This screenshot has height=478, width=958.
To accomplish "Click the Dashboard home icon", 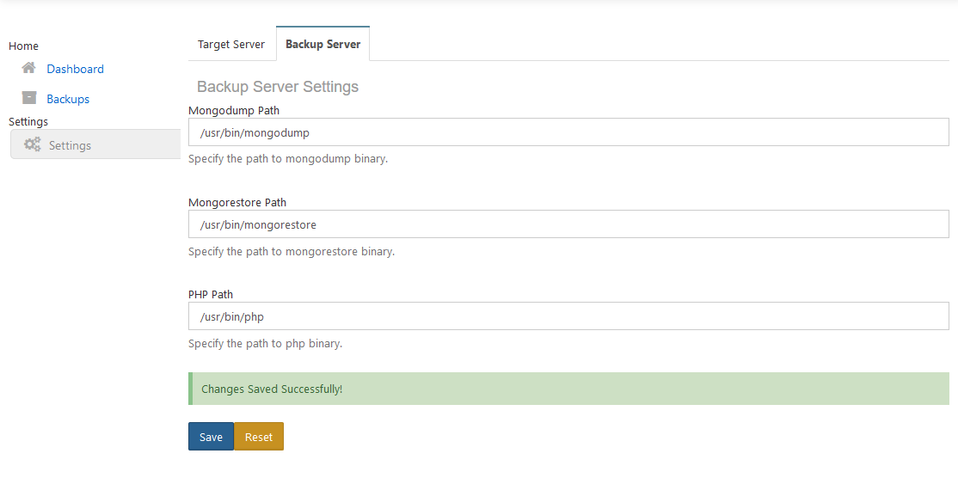I will click(x=29, y=68).
